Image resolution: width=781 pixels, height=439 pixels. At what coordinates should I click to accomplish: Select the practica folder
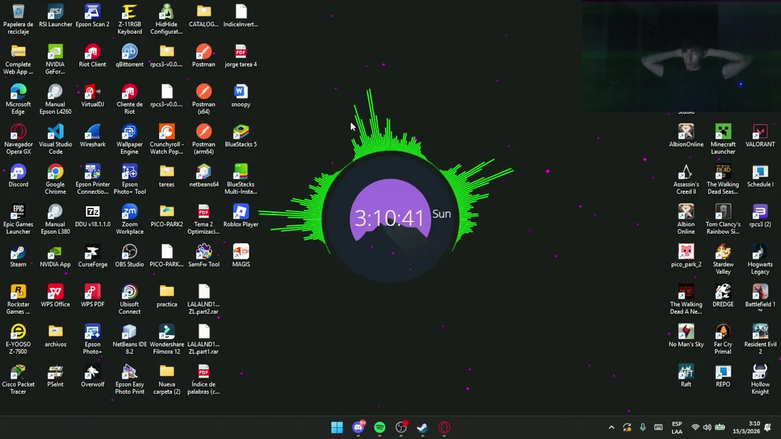tap(167, 296)
